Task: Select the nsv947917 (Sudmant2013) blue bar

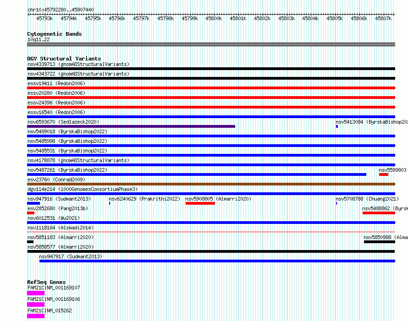Action: 217,261
